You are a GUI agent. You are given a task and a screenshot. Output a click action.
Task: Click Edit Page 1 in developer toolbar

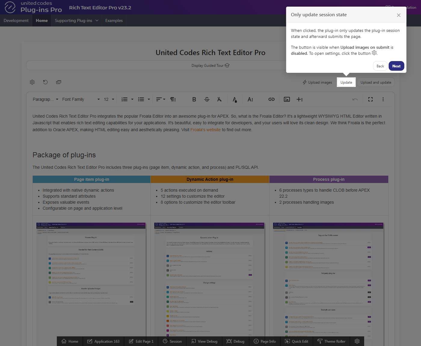pos(141,341)
